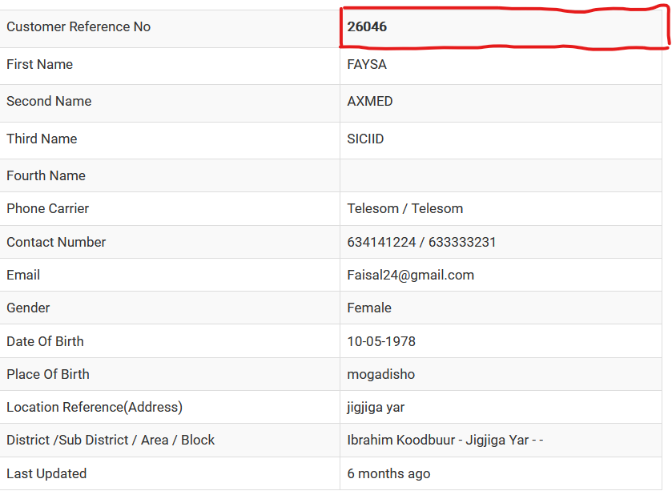Click the Gender value Female
The image size is (672, 491).
(x=369, y=308)
